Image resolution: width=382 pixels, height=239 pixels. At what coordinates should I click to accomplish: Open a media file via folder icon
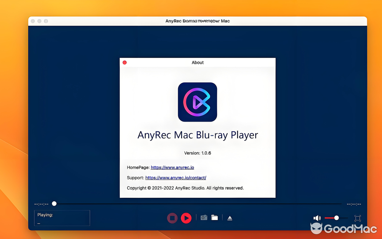(215, 217)
